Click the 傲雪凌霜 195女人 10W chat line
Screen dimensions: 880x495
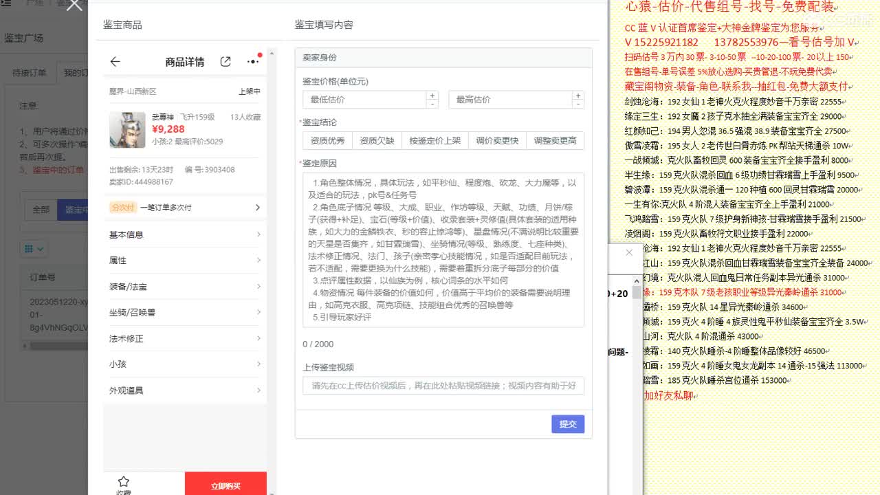coord(737,146)
